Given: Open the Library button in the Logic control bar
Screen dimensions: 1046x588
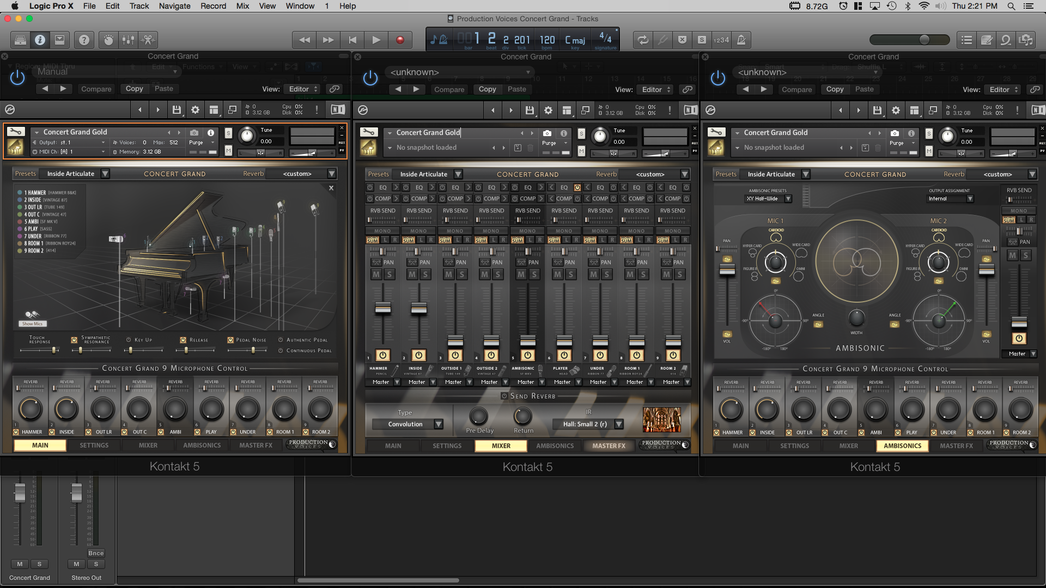Looking at the screenshot, I should point(20,40).
